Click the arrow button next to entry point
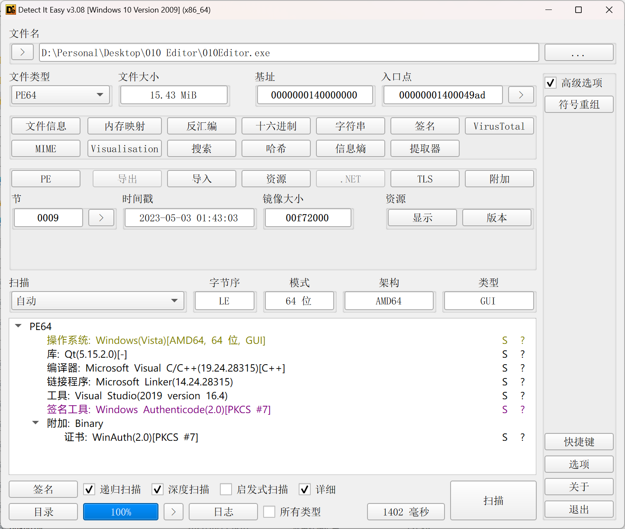Image resolution: width=625 pixels, height=529 pixels. click(x=521, y=95)
